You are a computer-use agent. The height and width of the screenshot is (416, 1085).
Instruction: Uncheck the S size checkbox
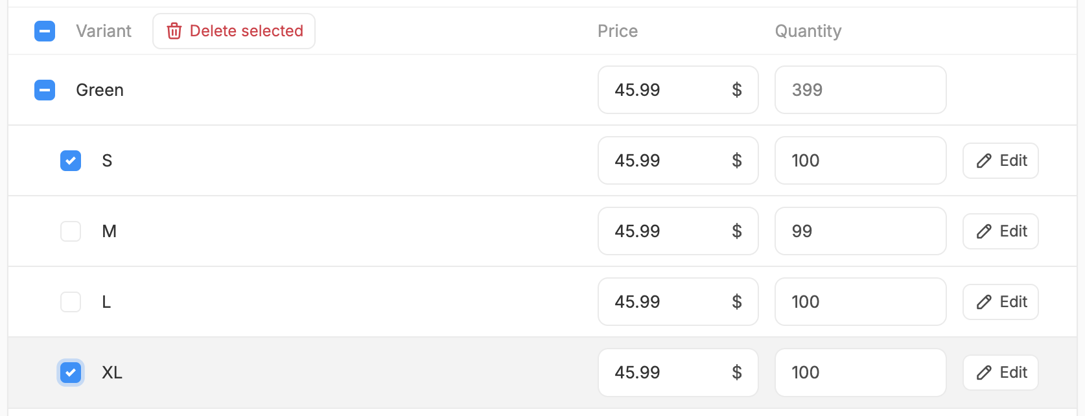pyautogui.click(x=71, y=161)
